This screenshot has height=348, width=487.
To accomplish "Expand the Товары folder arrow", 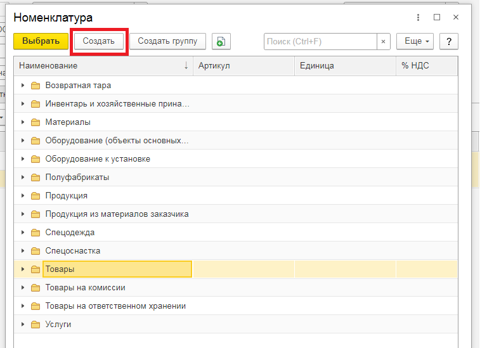I will point(23,269).
